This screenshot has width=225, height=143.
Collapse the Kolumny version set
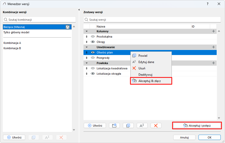87,31
